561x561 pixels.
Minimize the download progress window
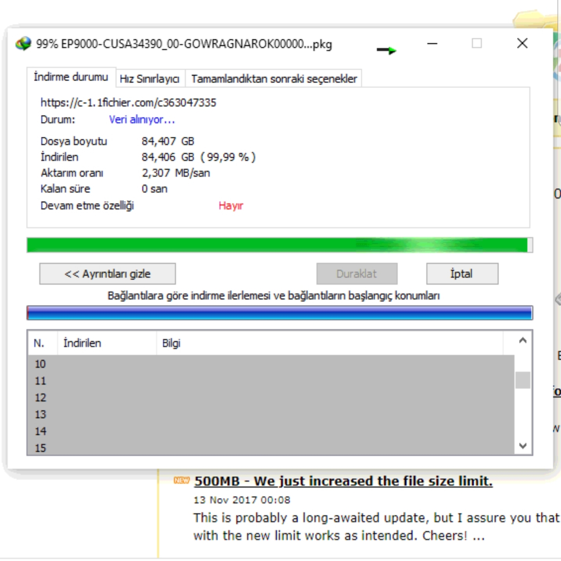click(x=432, y=43)
